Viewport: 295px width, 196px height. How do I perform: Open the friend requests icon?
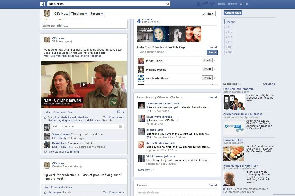[199, 4]
